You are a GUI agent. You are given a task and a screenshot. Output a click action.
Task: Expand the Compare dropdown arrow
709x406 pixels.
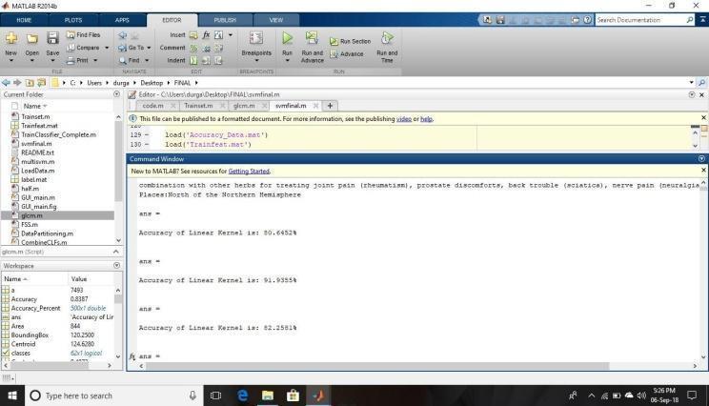point(107,48)
